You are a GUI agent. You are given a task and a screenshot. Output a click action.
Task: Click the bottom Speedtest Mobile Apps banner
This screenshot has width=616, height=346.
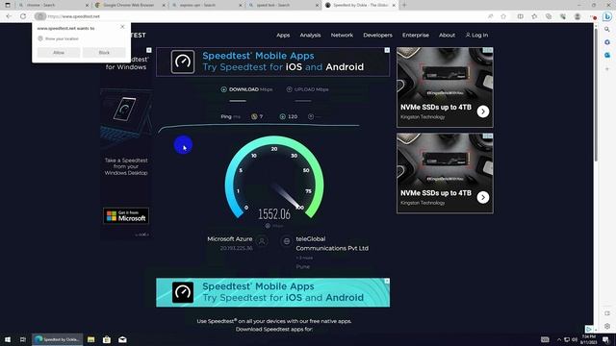(273, 292)
